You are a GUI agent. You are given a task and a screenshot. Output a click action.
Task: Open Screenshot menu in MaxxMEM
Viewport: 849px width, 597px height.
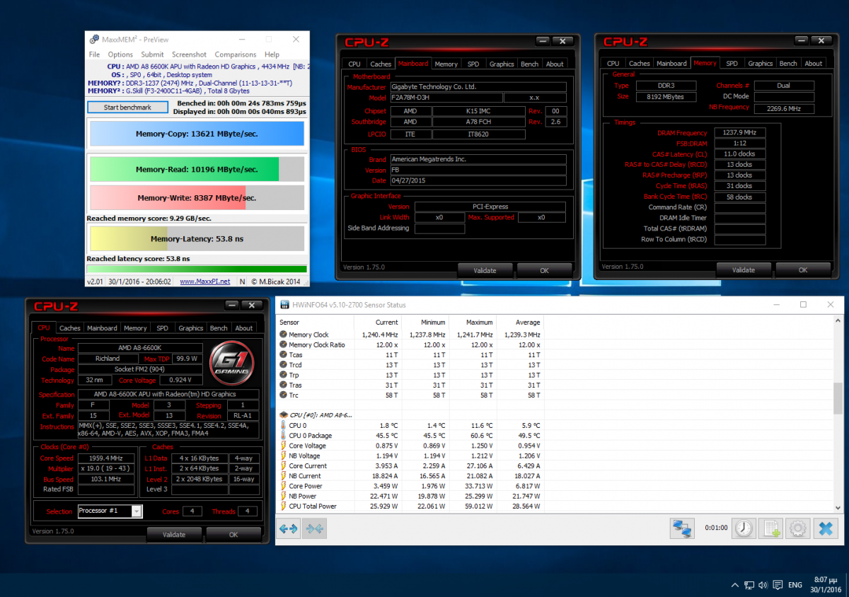[x=190, y=54]
